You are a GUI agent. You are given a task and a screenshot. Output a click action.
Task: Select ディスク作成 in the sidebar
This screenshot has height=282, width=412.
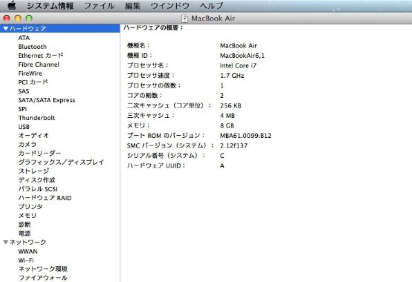point(37,180)
